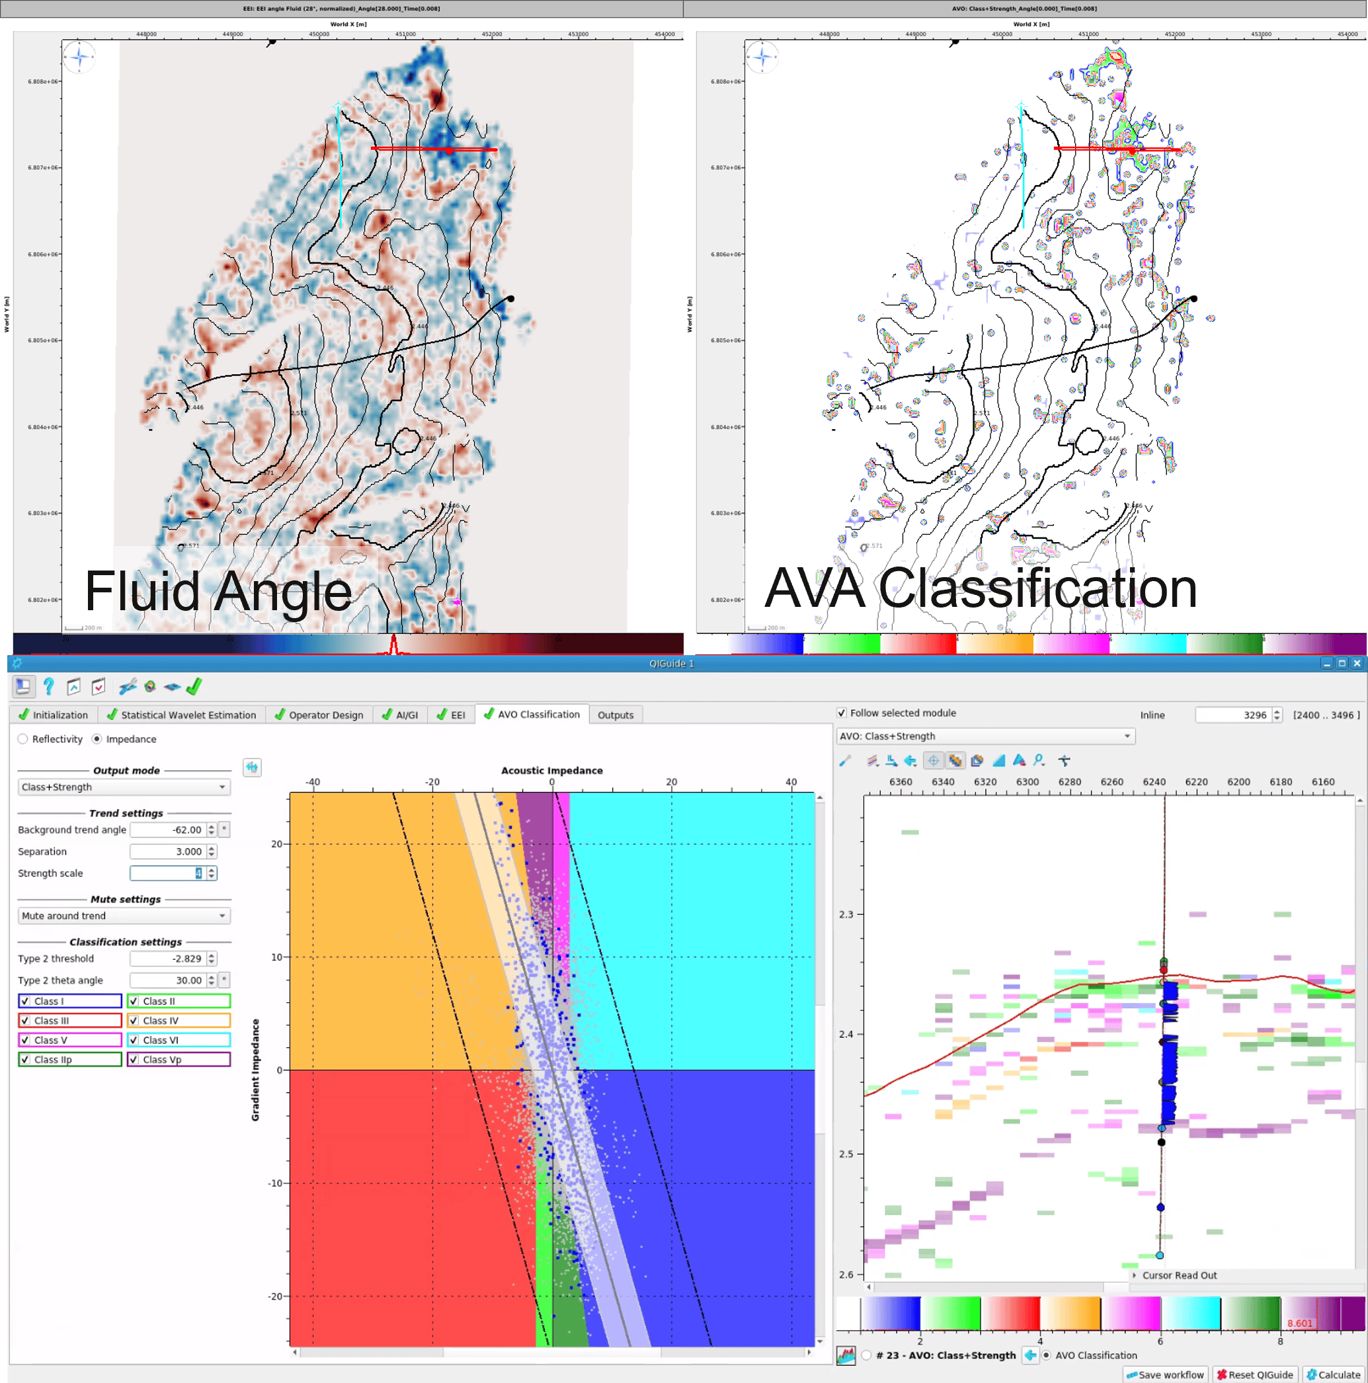Click the wrench icon at left of viewer toolbar
Image resolution: width=1368 pixels, height=1383 pixels.
[846, 760]
